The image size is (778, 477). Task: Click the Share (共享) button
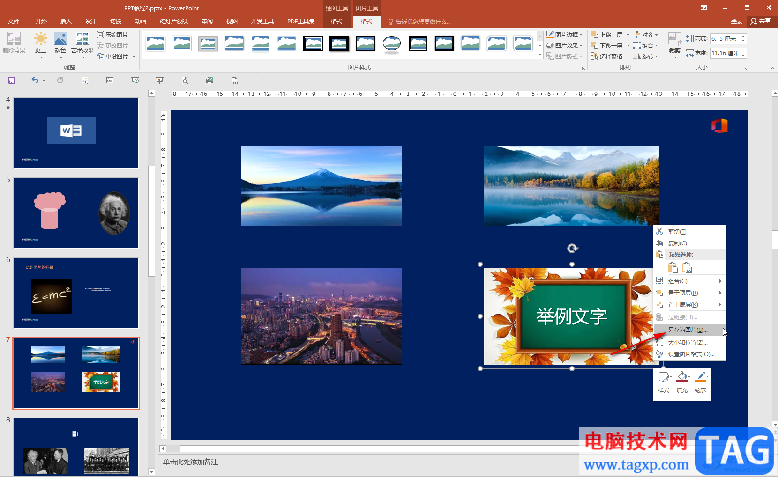click(x=761, y=22)
